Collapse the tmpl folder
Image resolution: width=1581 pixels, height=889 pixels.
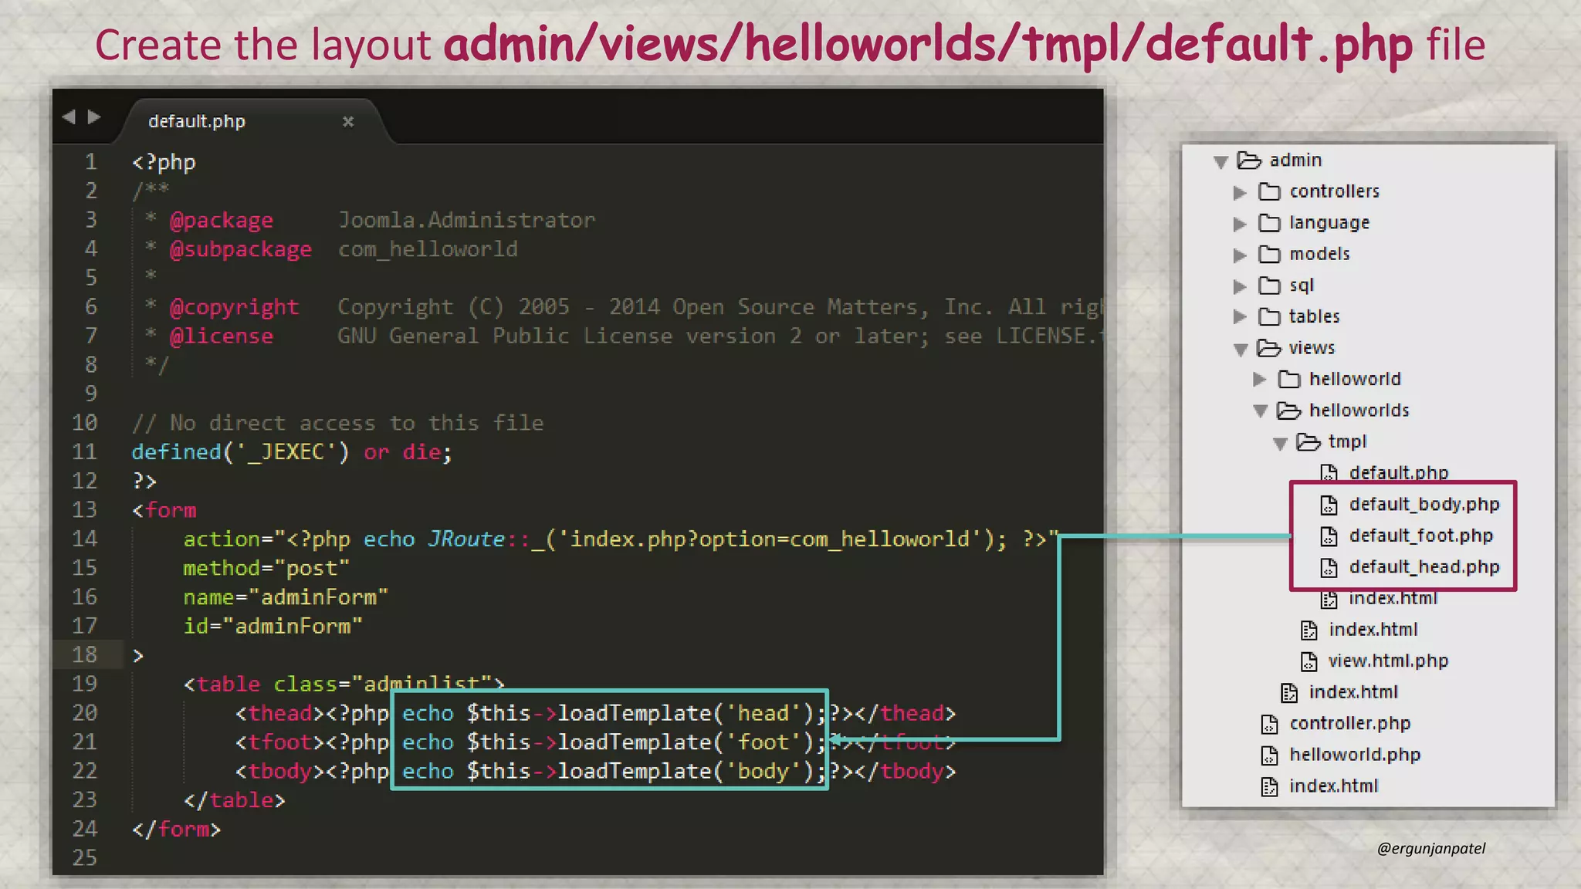click(1280, 443)
